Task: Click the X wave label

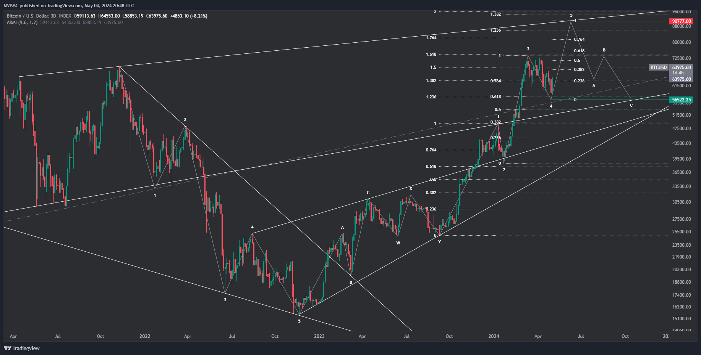Action: pos(411,188)
